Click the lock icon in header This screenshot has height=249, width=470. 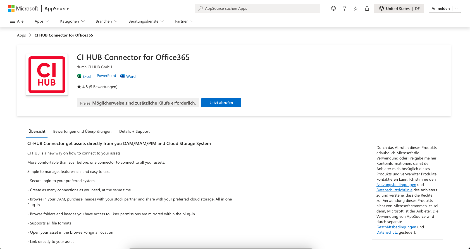click(367, 8)
